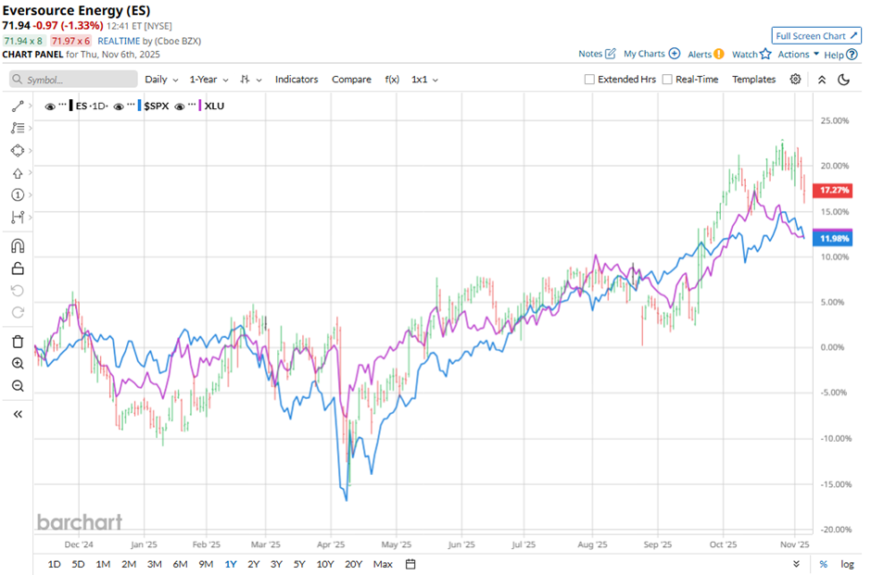The width and height of the screenshot is (871, 575).
Task: Open the ES series options ellipsis
Action: click(62, 105)
